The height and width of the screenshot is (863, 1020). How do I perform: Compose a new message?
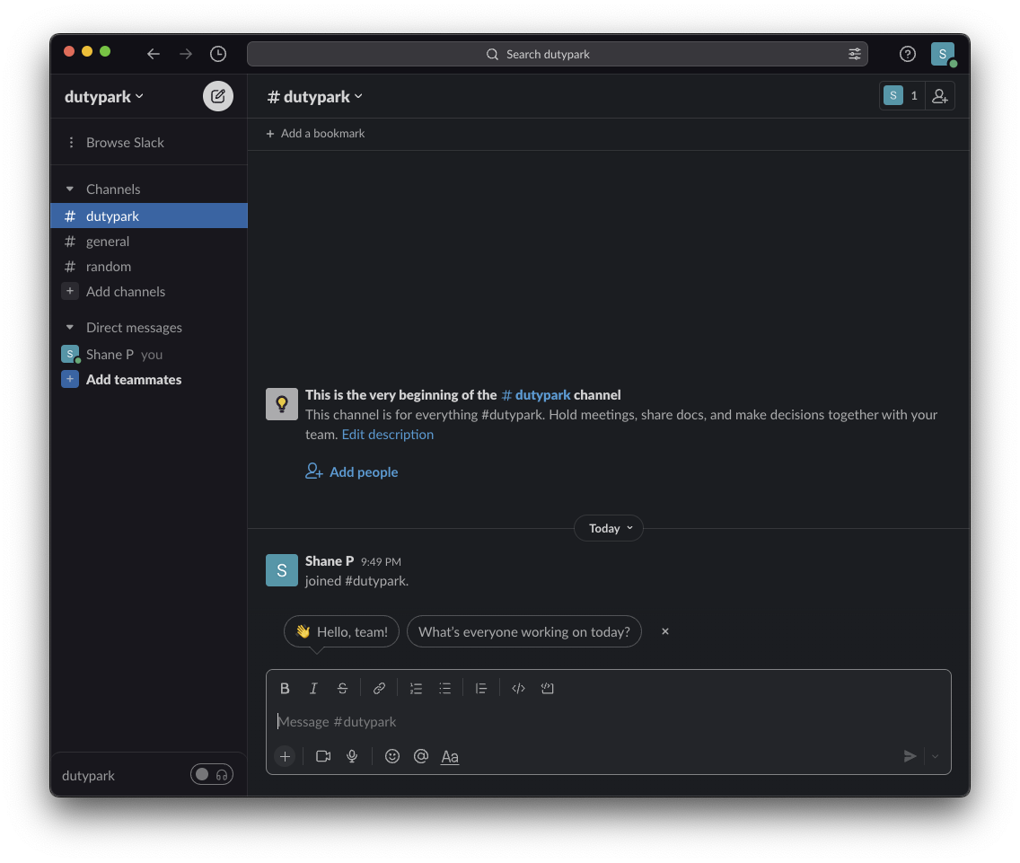coord(218,96)
